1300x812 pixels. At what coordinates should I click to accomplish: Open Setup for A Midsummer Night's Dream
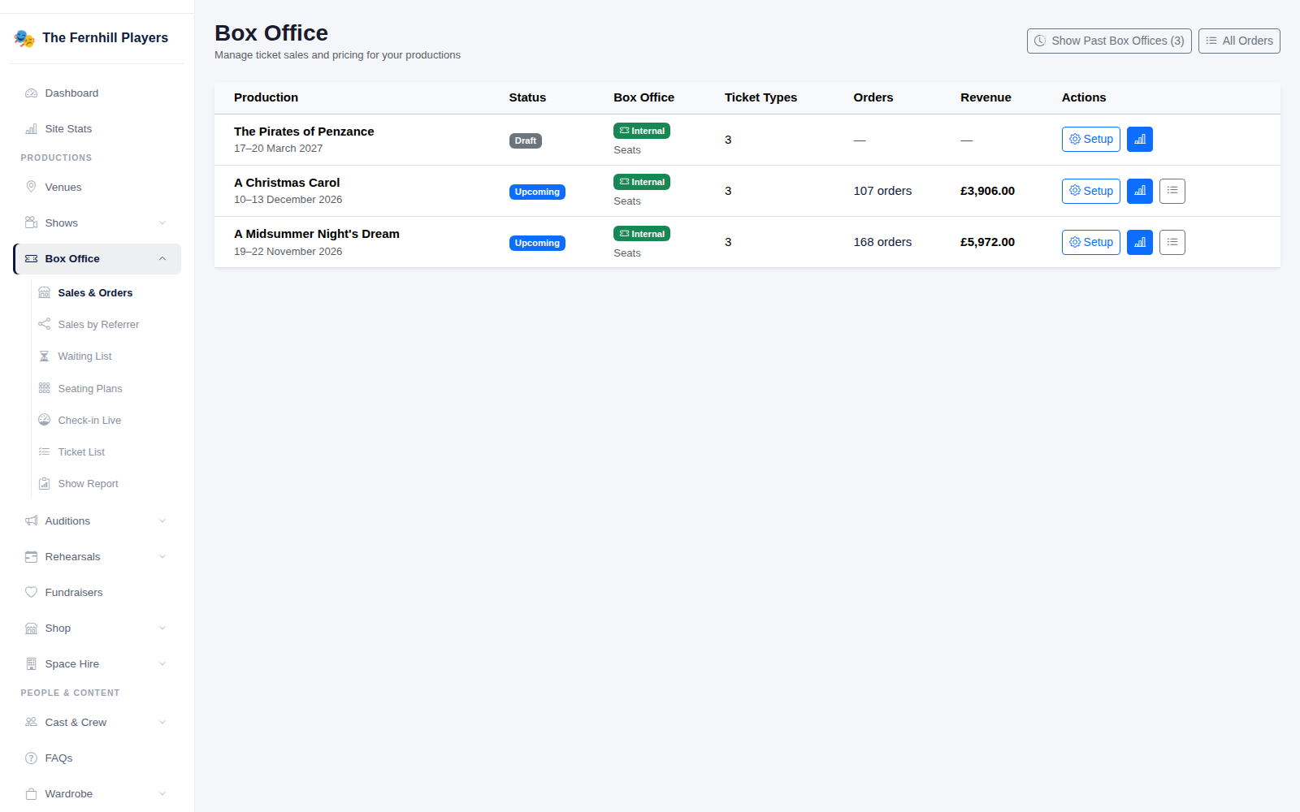(1090, 242)
